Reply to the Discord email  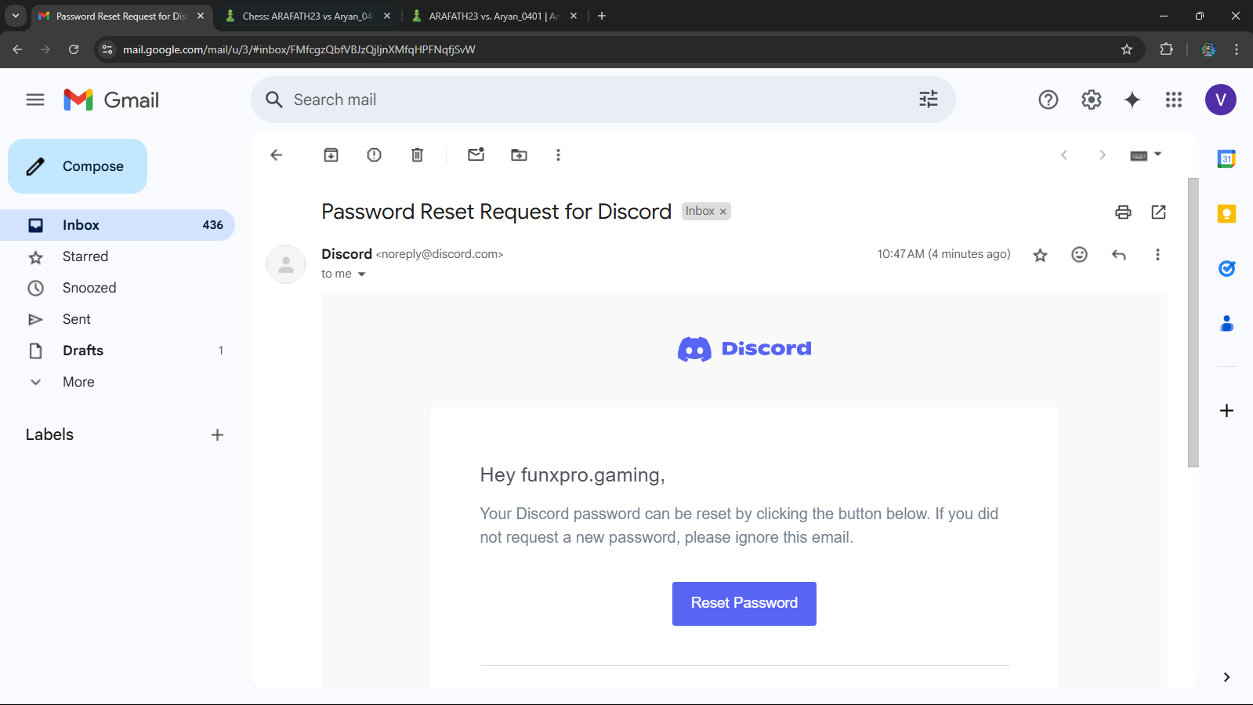[x=1119, y=255]
